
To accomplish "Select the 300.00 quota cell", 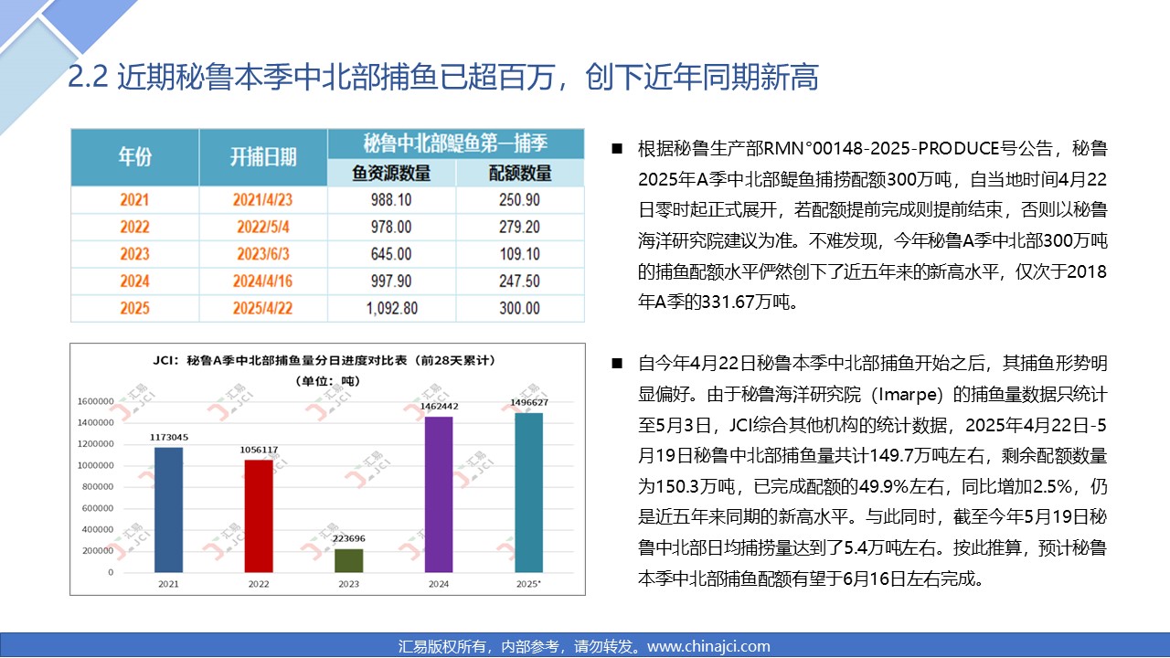I will [x=519, y=308].
